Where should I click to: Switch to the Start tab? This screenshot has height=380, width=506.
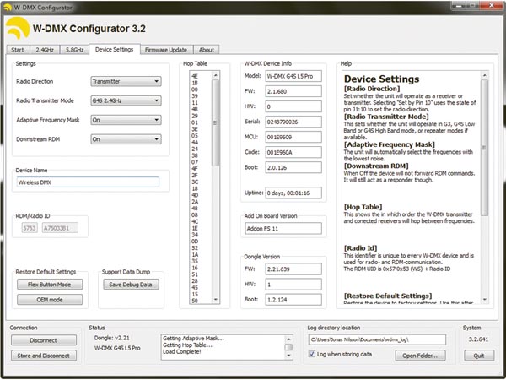click(x=18, y=50)
